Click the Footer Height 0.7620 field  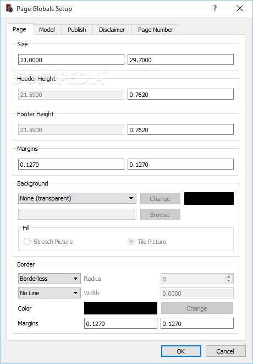(180, 129)
